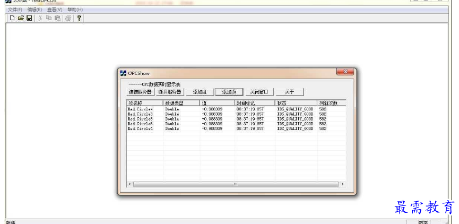Click the Paste clipboard toolbar icon

57,18
